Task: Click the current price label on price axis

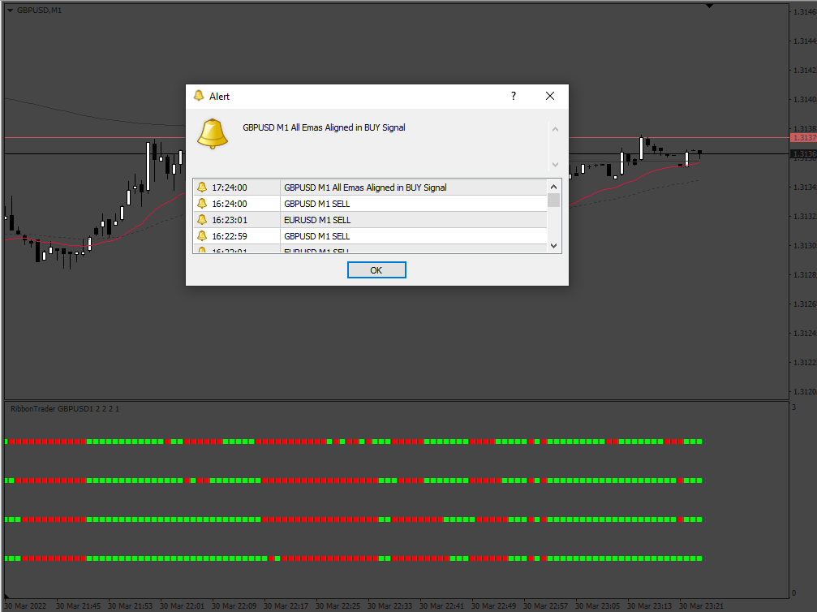Action: pos(803,153)
